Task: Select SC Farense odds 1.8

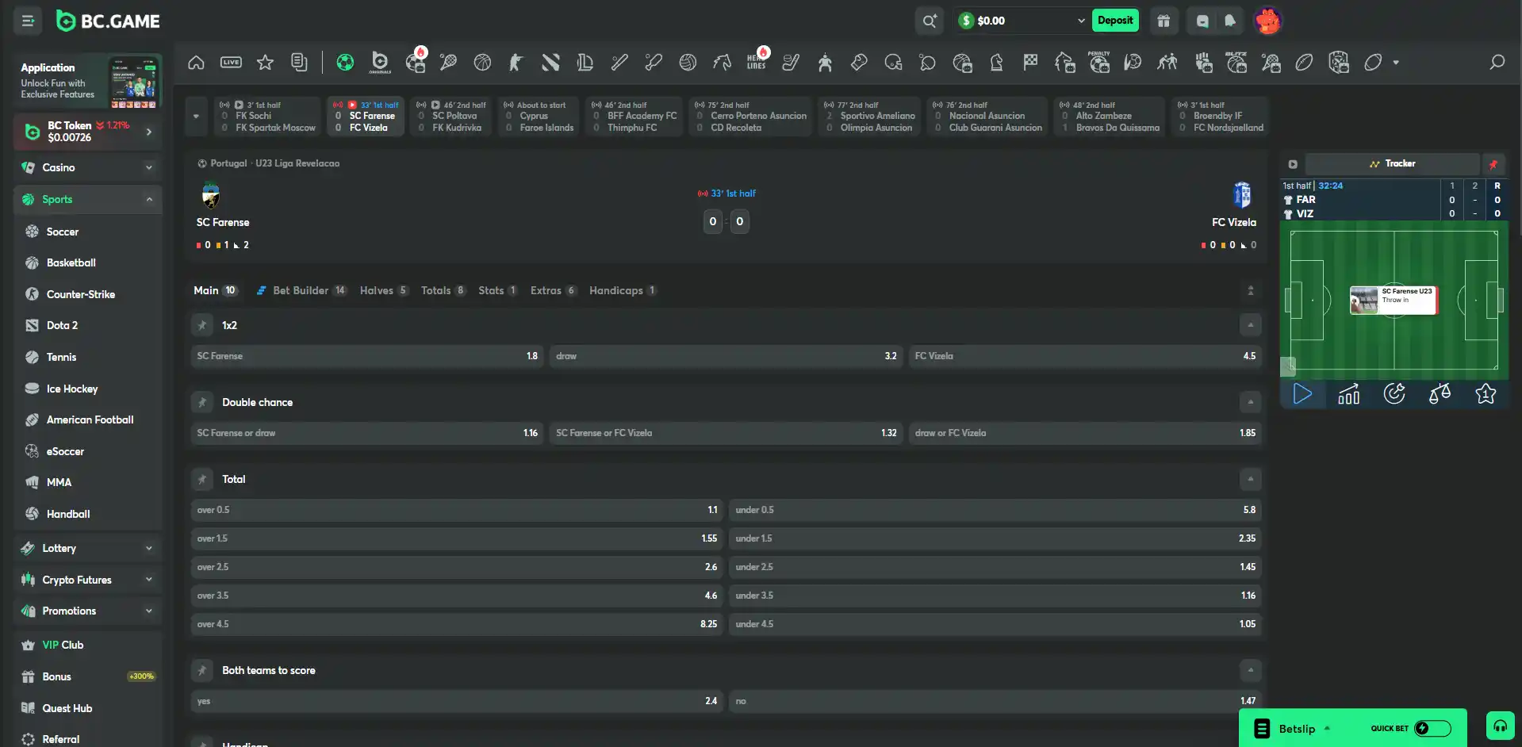Action: click(366, 356)
